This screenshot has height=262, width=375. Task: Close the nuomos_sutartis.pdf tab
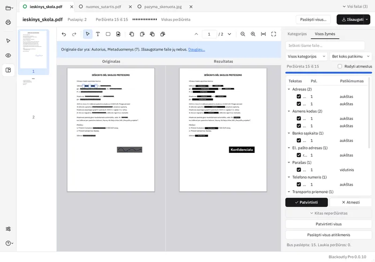(130, 7)
